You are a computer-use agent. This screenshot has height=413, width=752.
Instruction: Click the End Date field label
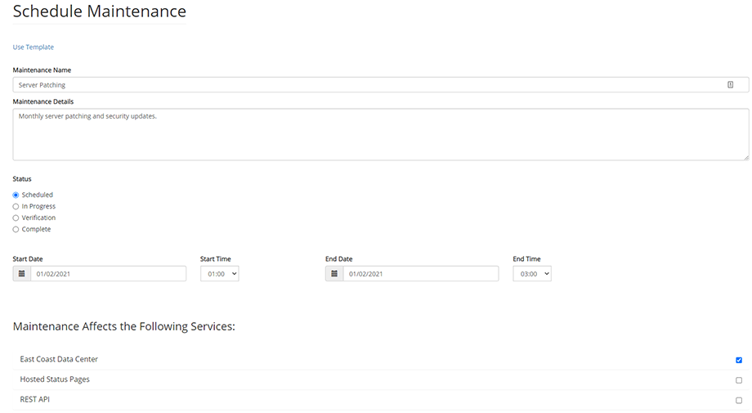(x=339, y=259)
